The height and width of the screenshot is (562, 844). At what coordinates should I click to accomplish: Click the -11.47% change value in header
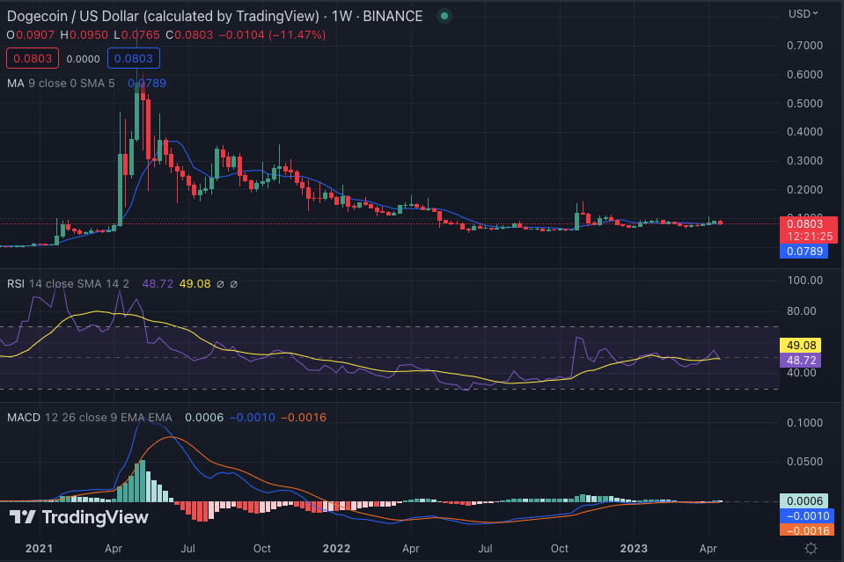(x=297, y=35)
